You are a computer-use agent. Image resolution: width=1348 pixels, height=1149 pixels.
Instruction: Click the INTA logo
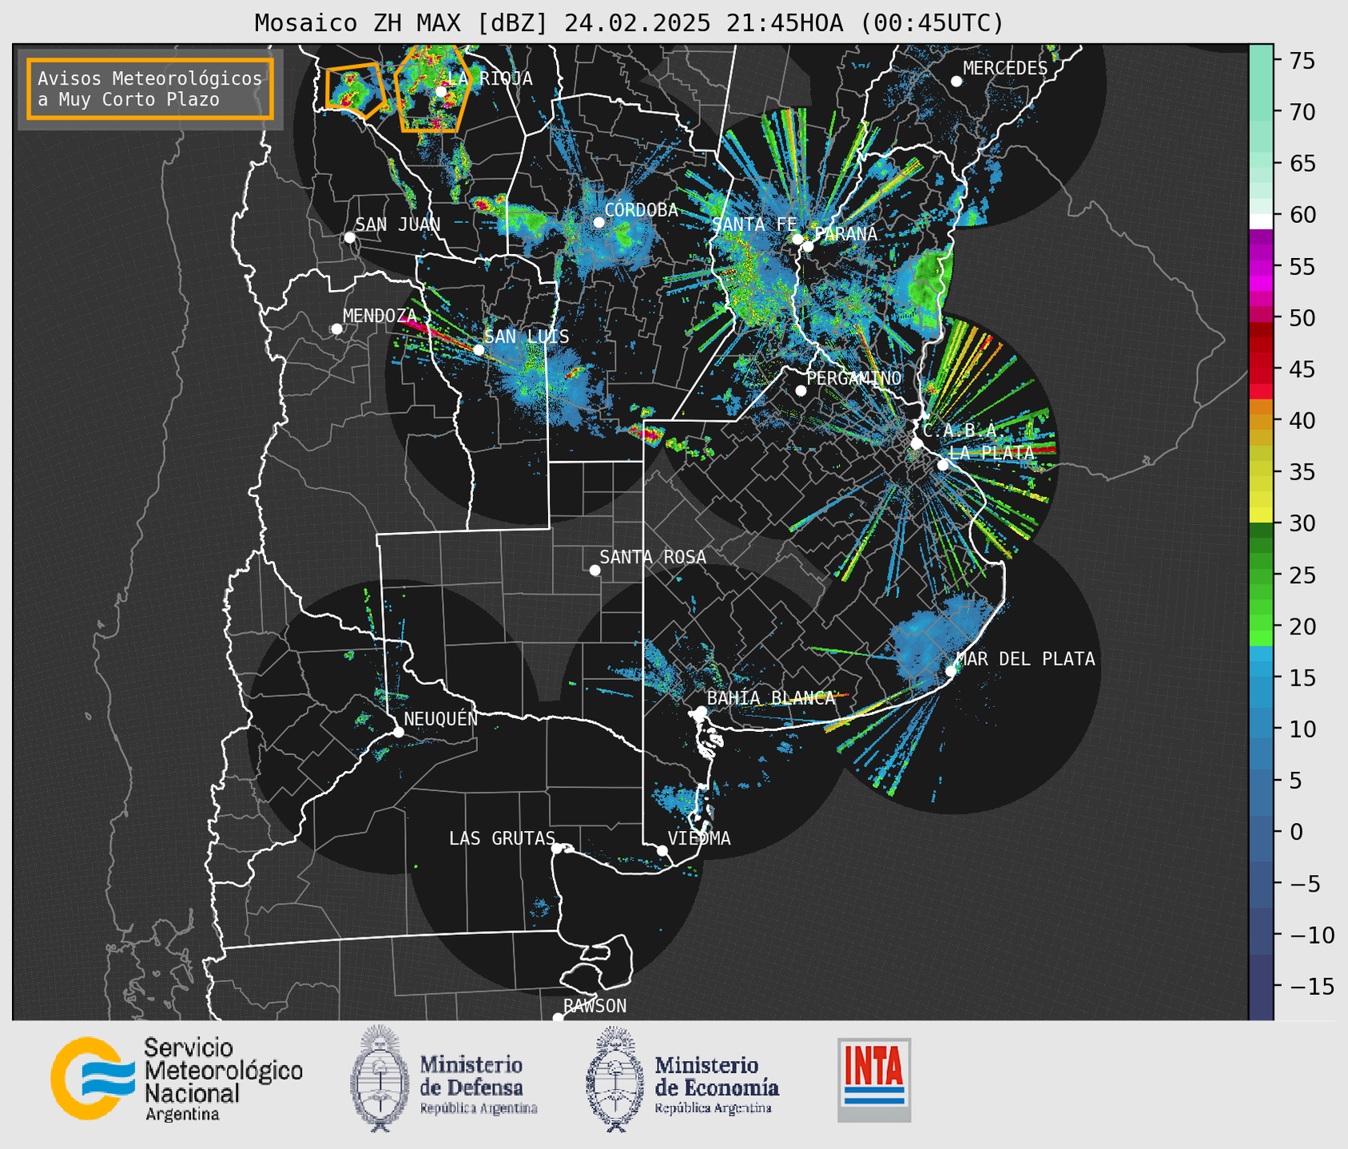coord(874,1079)
